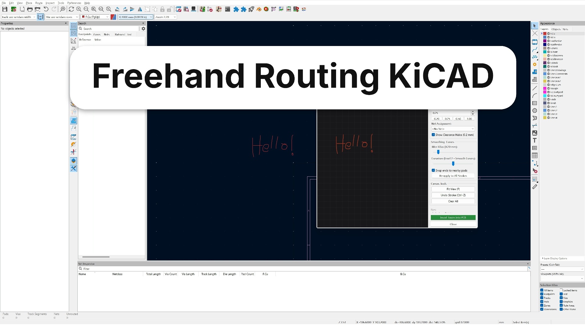
Task: Open search panel settings gear
Action: pos(143,29)
